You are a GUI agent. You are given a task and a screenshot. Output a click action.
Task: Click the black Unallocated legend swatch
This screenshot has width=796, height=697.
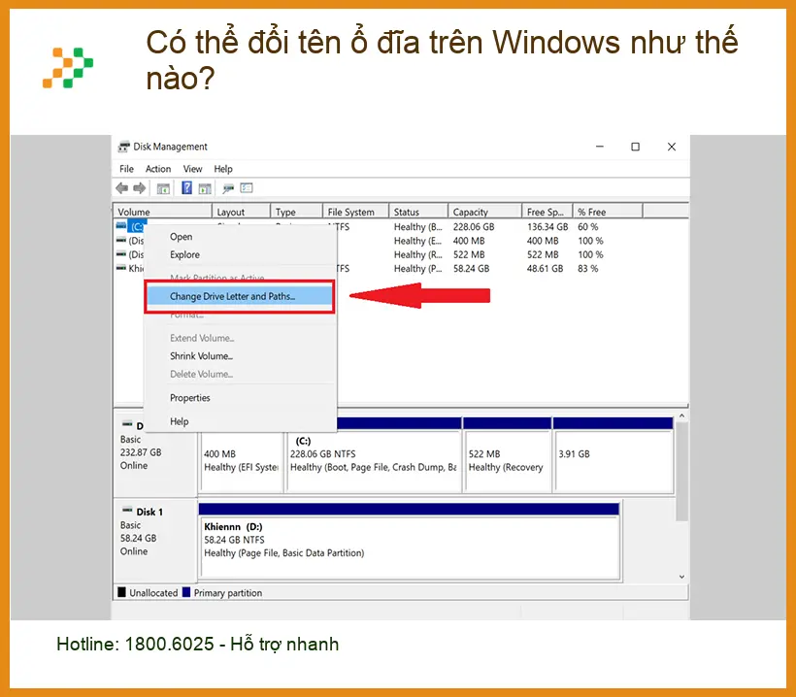click(122, 592)
